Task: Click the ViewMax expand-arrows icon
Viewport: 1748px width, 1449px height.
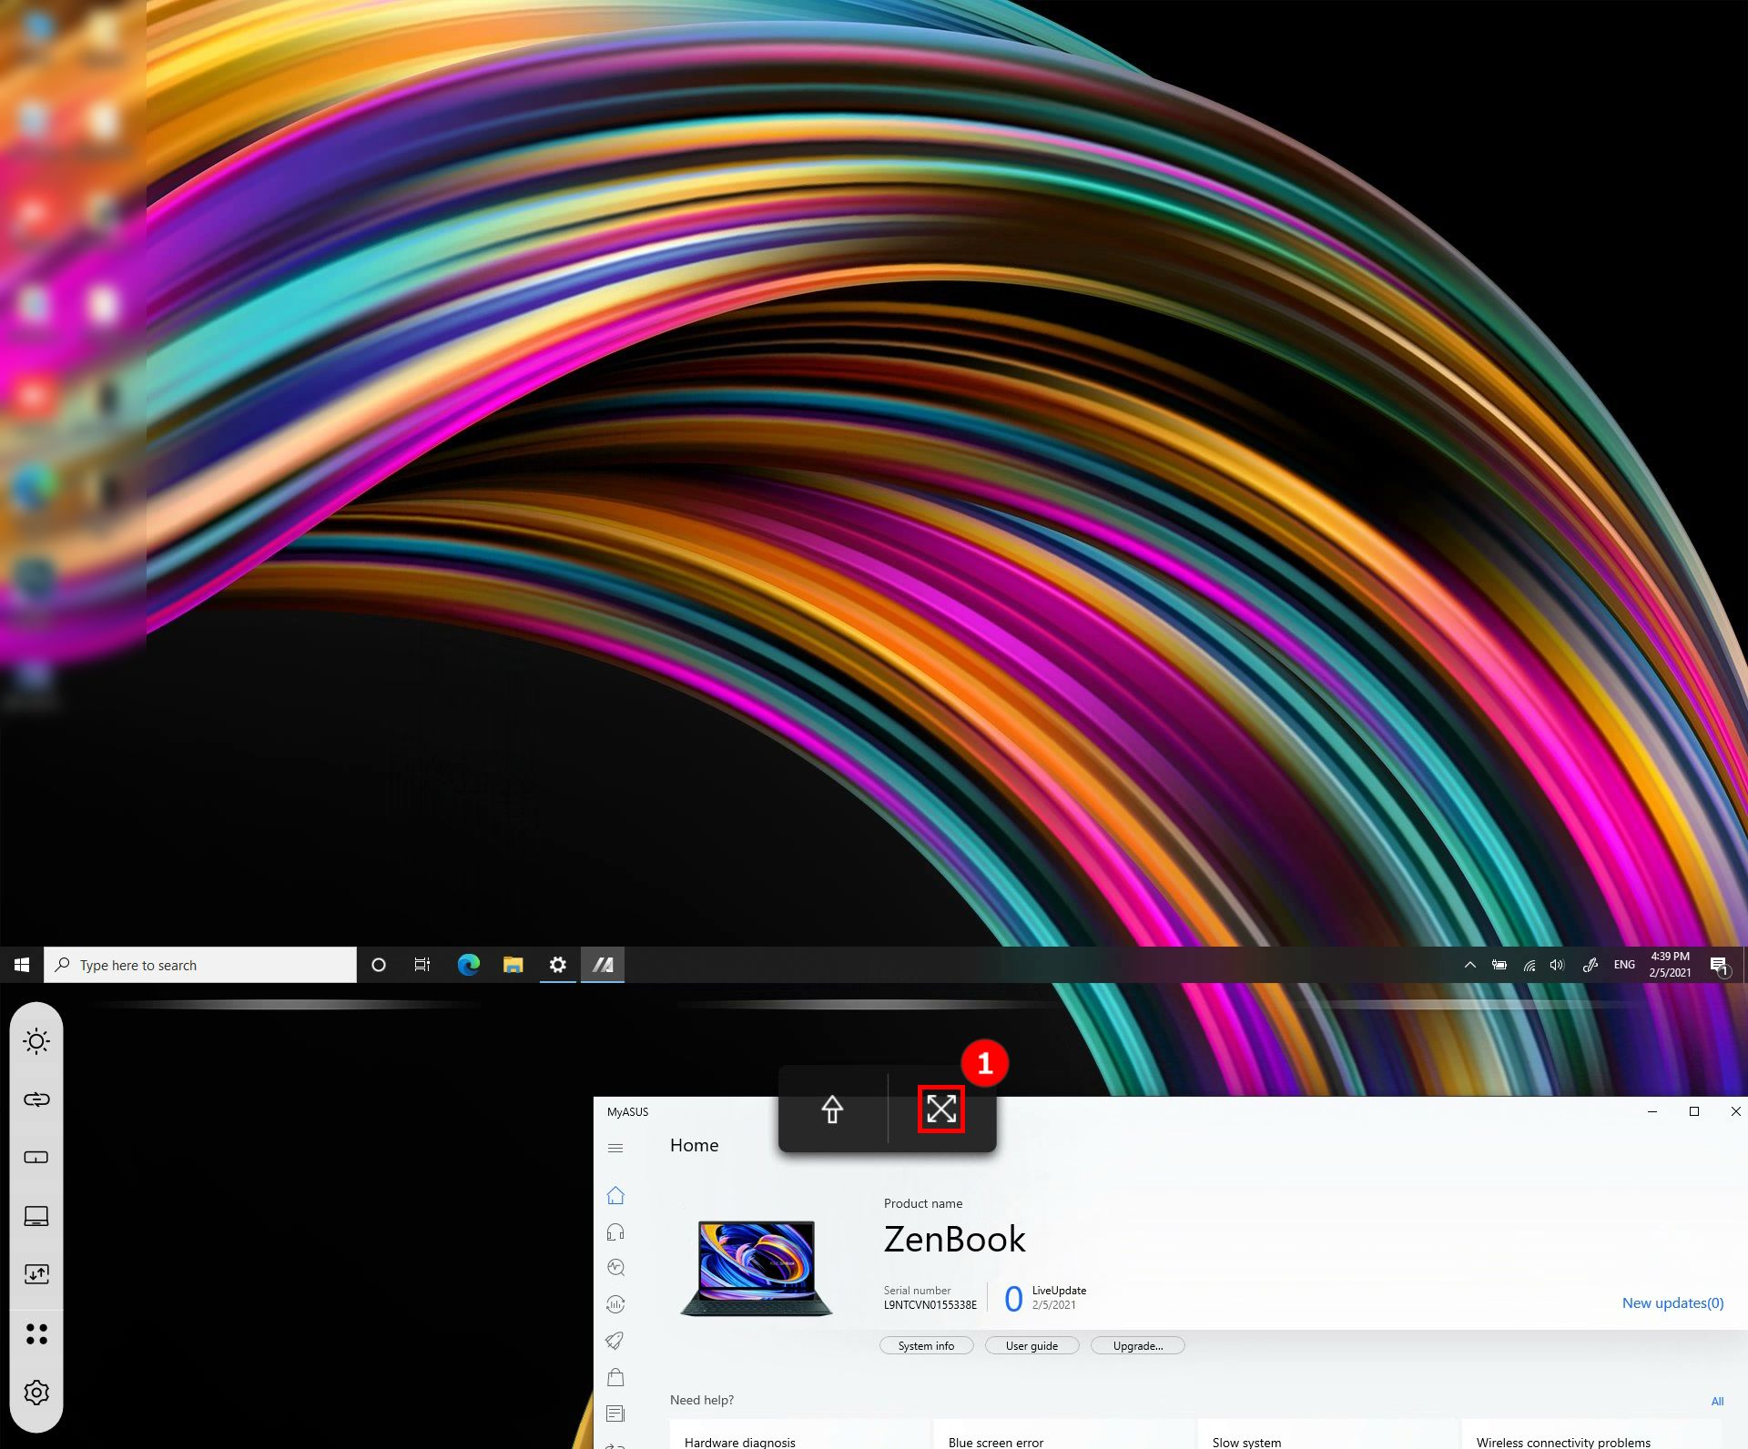Action: 941,1109
